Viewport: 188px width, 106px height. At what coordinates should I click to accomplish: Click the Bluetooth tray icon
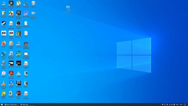[x=167, y=105]
